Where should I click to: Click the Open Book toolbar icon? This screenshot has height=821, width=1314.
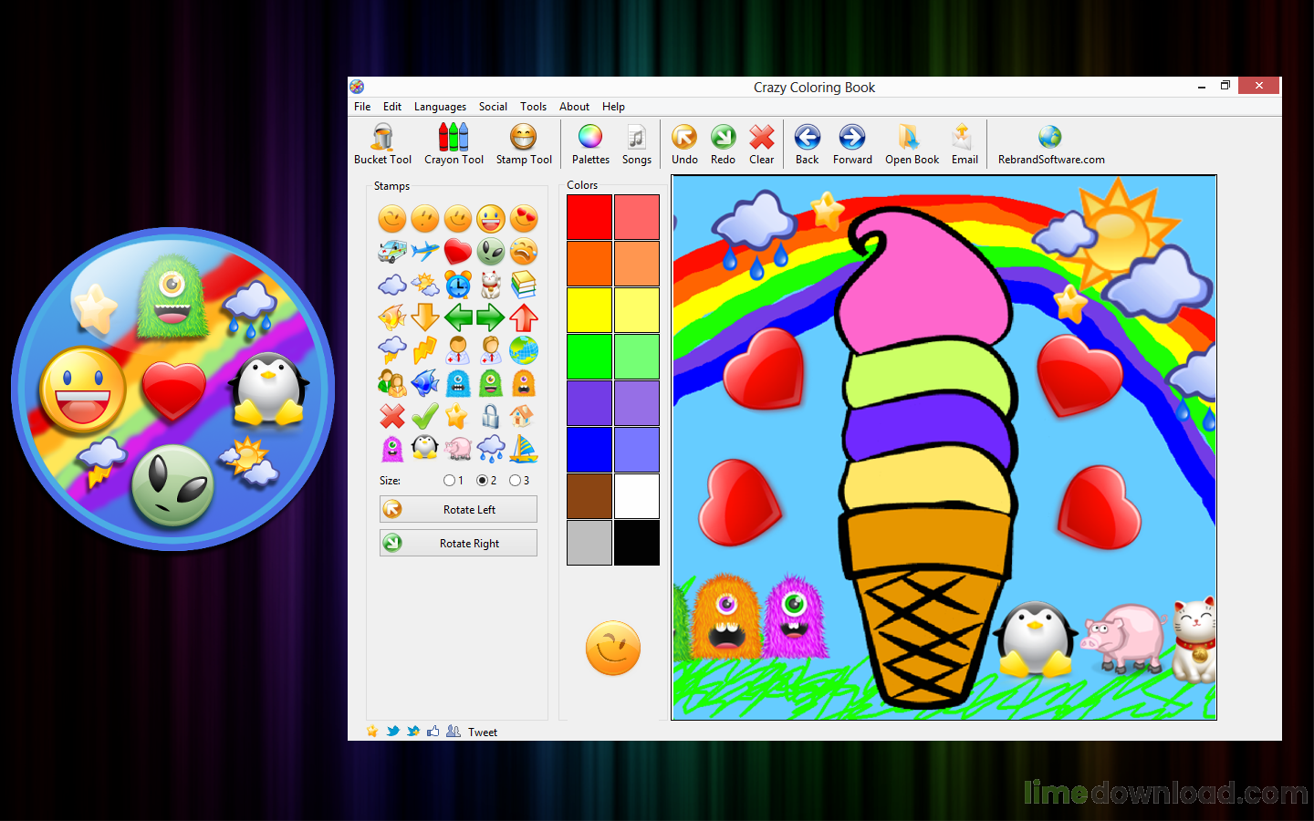click(x=911, y=144)
